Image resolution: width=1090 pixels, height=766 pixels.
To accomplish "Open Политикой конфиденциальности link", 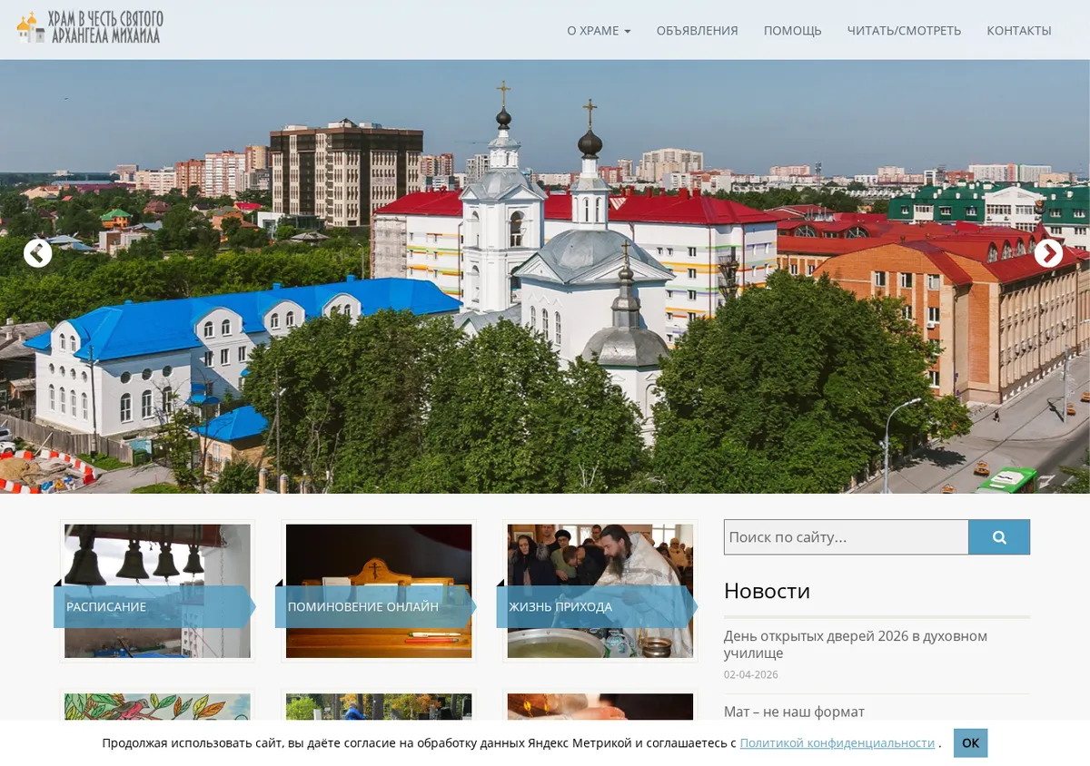I will 837,742.
